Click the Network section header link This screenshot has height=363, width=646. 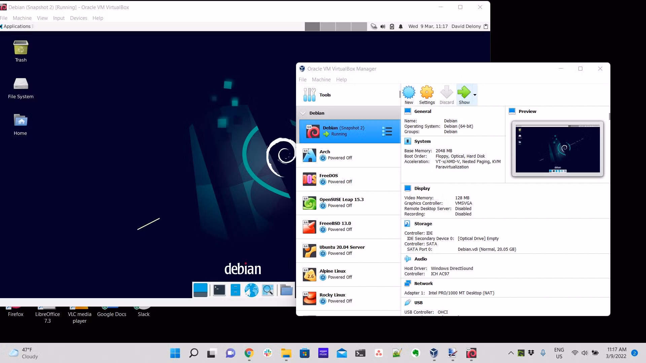pyautogui.click(x=423, y=284)
